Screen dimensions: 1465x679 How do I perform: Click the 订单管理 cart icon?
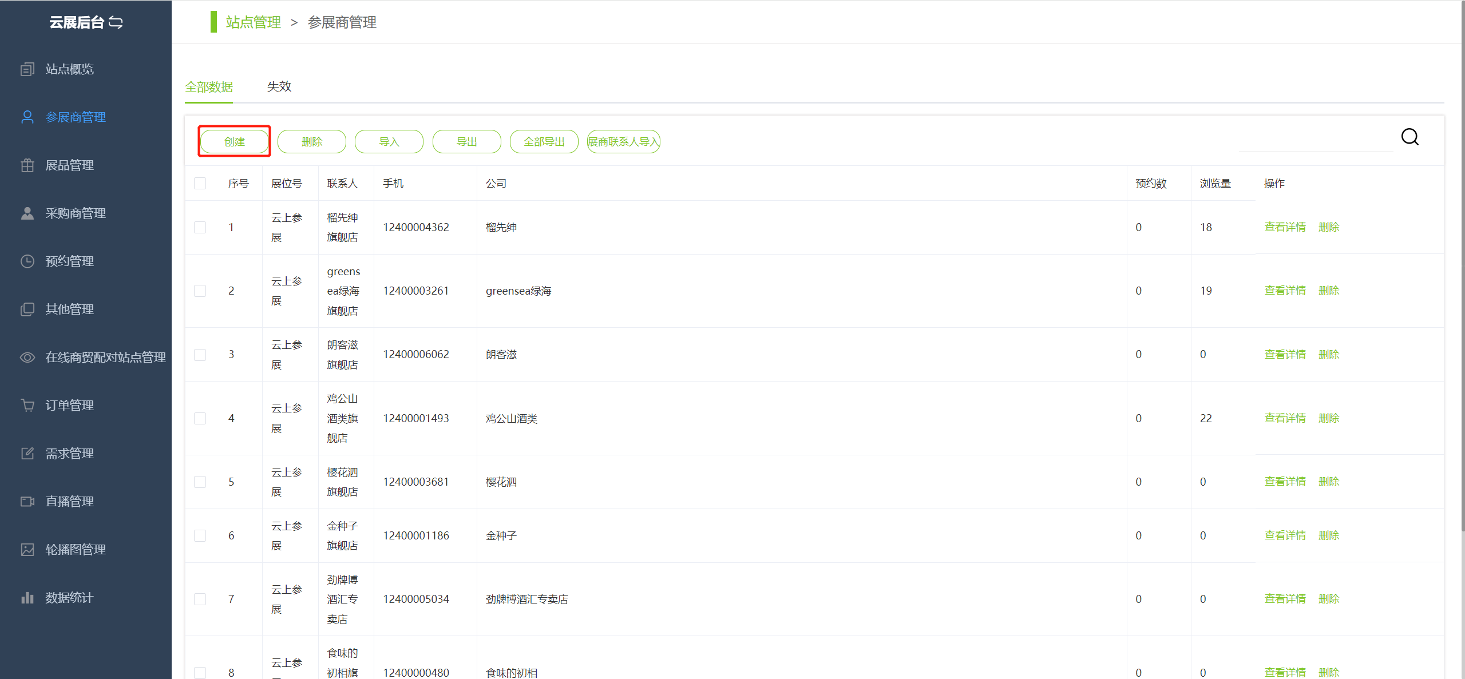click(x=27, y=406)
